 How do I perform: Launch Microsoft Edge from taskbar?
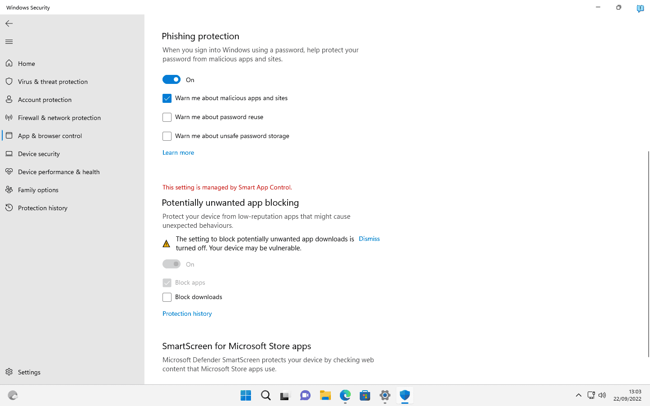click(x=345, y=396)
